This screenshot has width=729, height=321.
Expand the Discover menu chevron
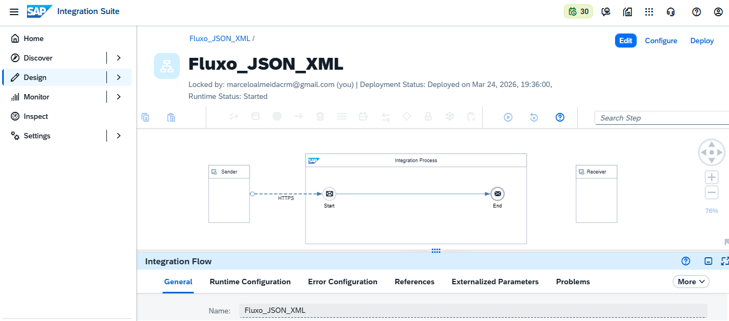[119, 58]
